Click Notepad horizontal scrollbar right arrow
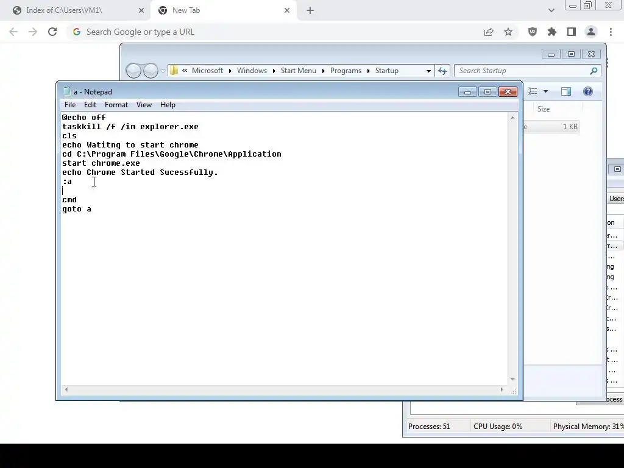This screenshot has height=468, width=624. click(502, 389)
